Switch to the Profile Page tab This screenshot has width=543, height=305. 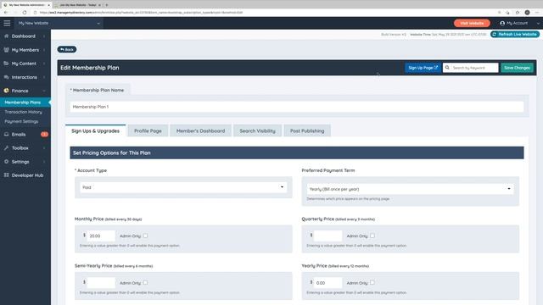point(148,130)
